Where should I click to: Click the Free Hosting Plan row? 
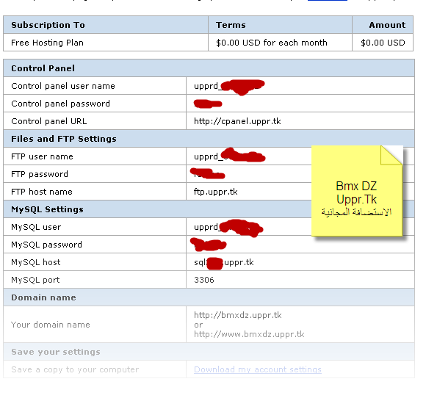(x=208, y=43)
